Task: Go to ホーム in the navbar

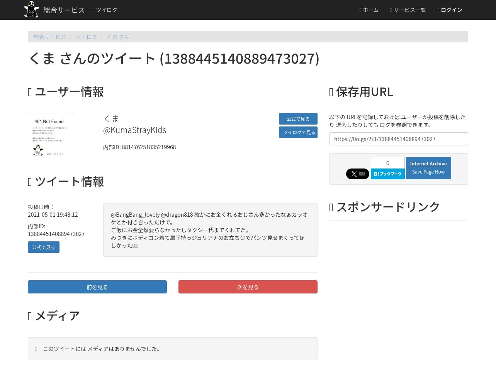Action: (369, 10)
